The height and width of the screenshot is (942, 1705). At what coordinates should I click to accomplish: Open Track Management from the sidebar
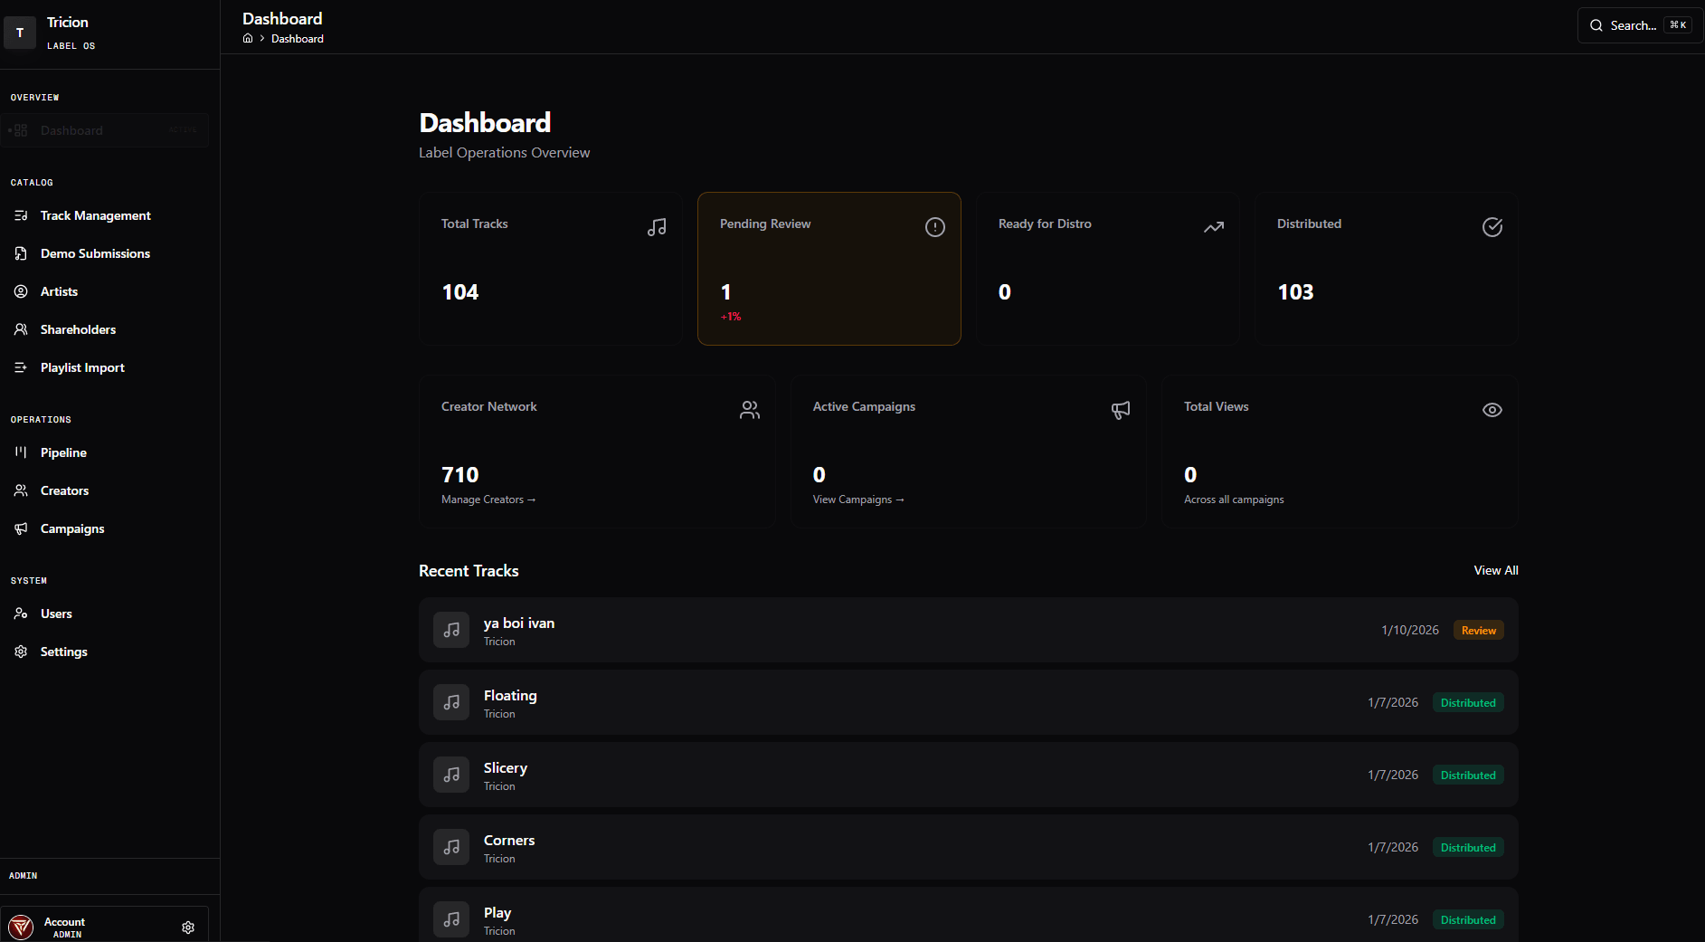click(x=95, y=215)
